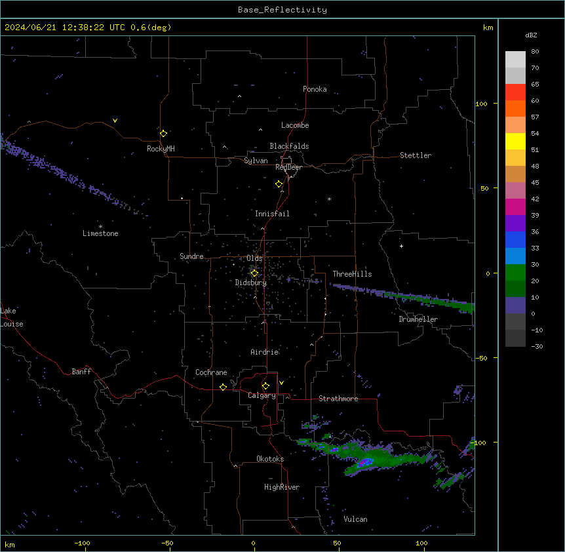Click the -50 tick on bottom axis
This screenshot has height=552, width=565.
click(167, 543)
